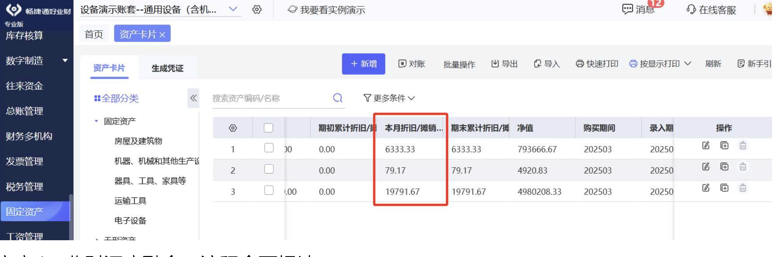Edit the asset in row 2
This screenshot has width=776, height=257.
point(706,167)
